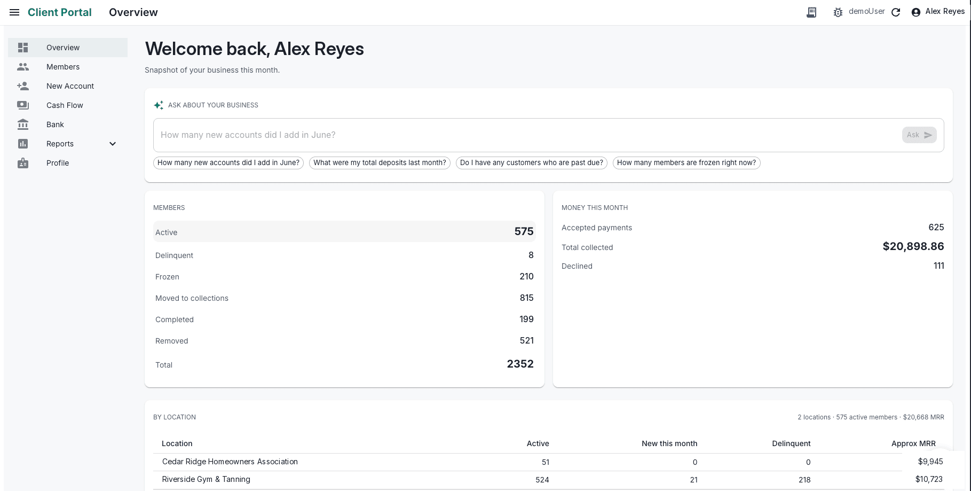Click the Active column header in location table
This screenshot has width=971, height=491.
tap(538, 443)
